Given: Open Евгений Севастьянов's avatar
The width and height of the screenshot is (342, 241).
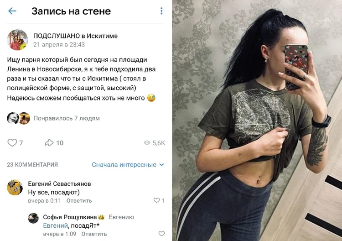Looking at the screenshot, I should 15,188.
